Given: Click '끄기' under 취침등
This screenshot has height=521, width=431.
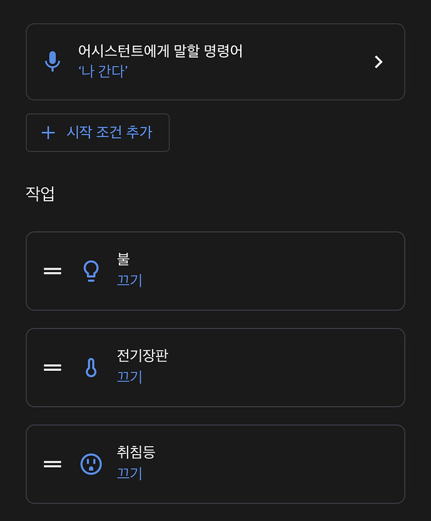Looking at the screenshot, I should coord(129,473).
